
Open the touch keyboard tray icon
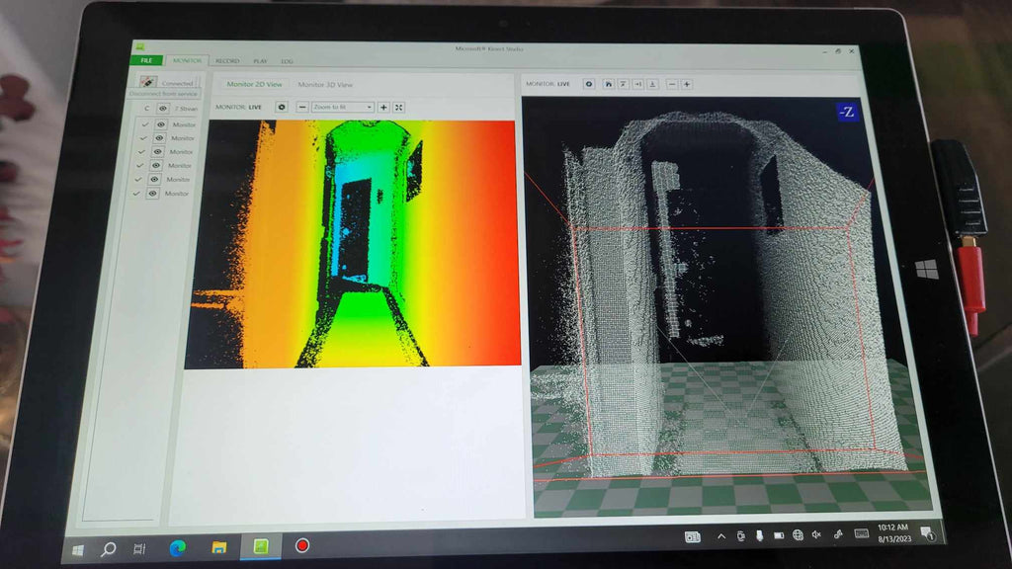coord(861,532)
